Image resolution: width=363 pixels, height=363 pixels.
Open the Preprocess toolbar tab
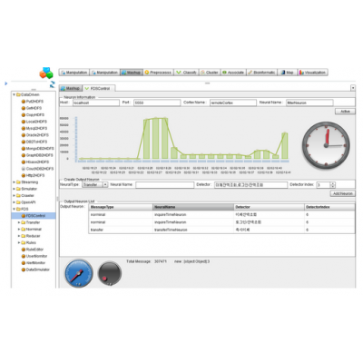[x=158, y=73]
